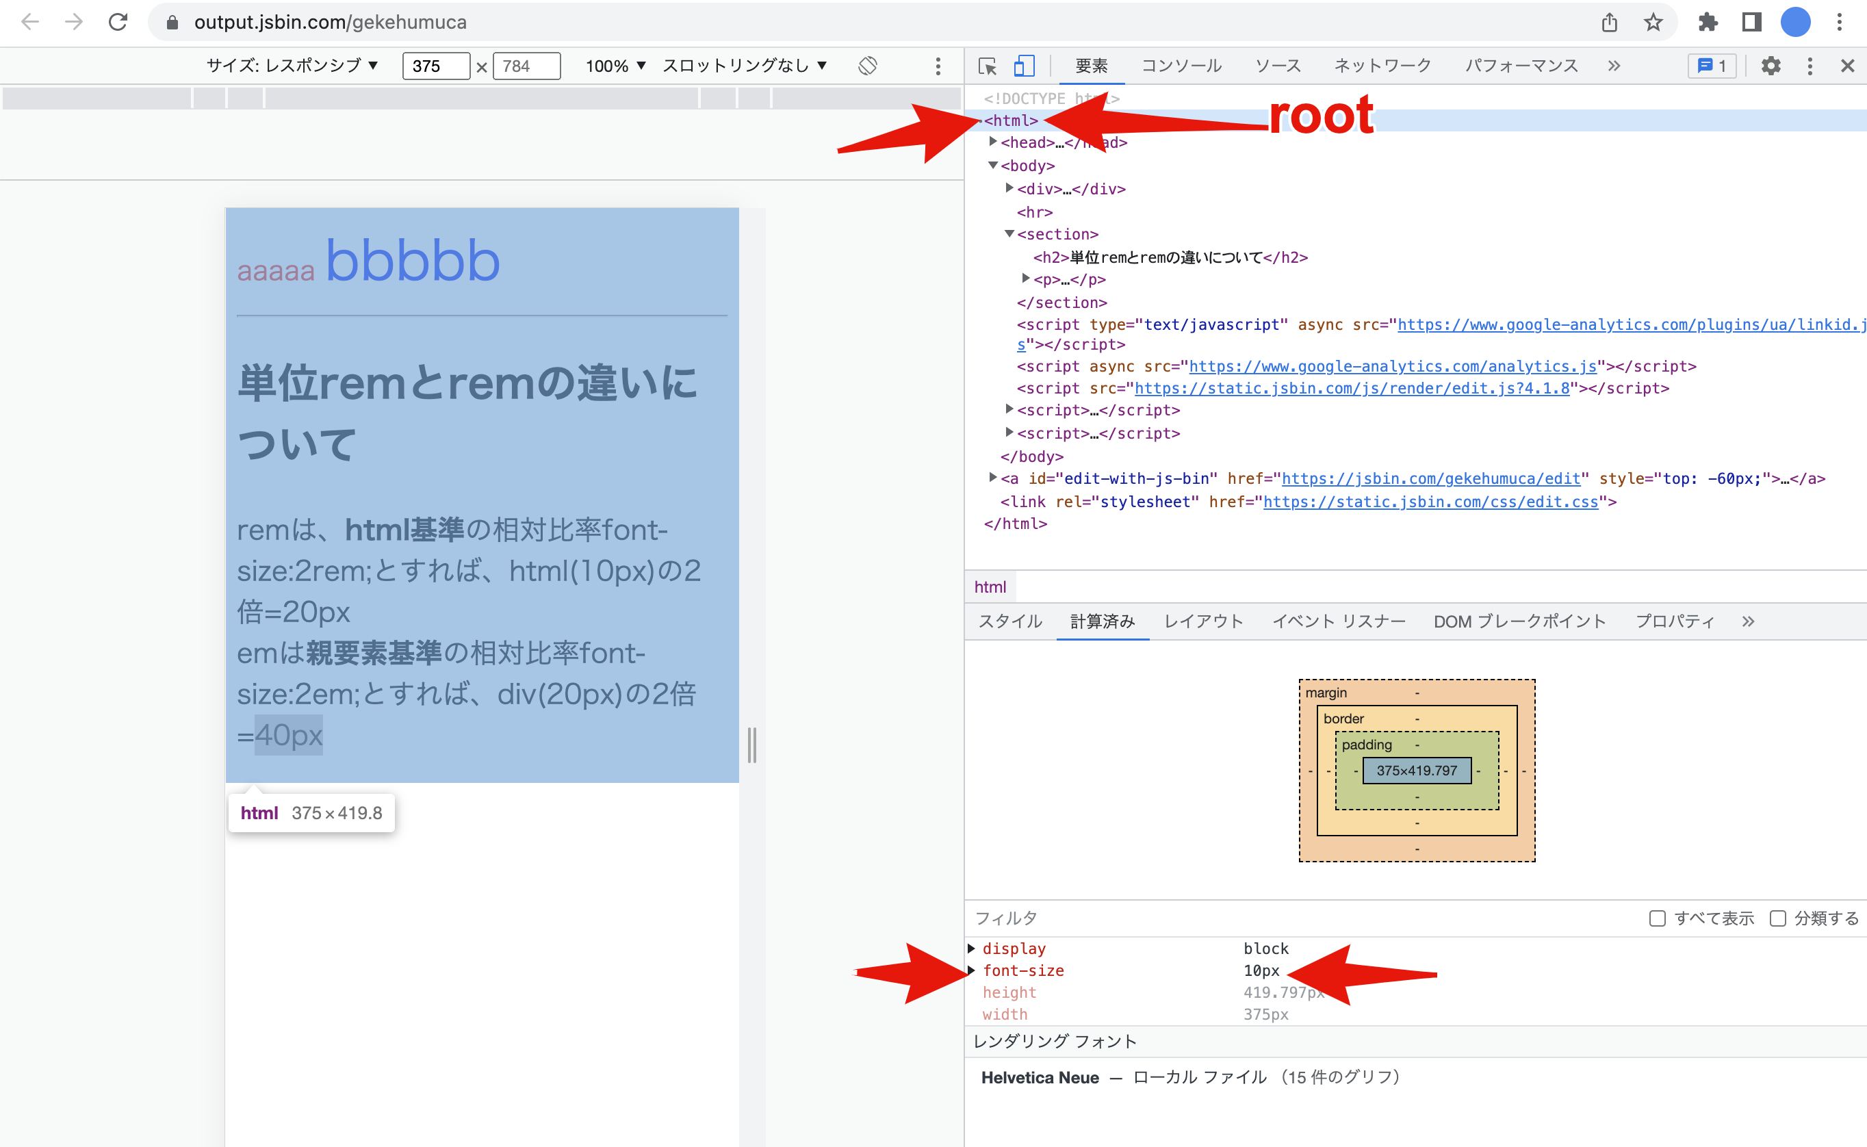The width and height of the screenshot is (1867, 1147).
Task: Collapse the section element node
Action: pyautogui.click(x=1009, y=233)
